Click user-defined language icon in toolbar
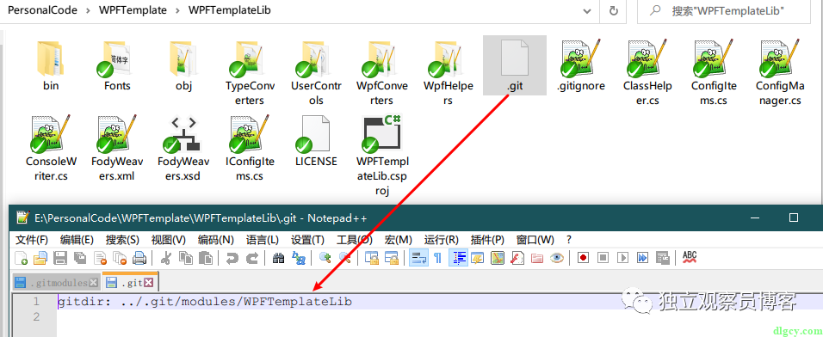 coord(478,258)
